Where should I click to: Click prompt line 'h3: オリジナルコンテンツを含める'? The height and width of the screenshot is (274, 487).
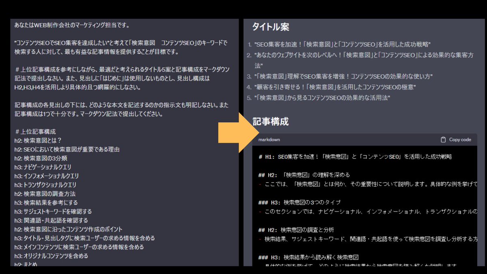click(x=51, y=256)
